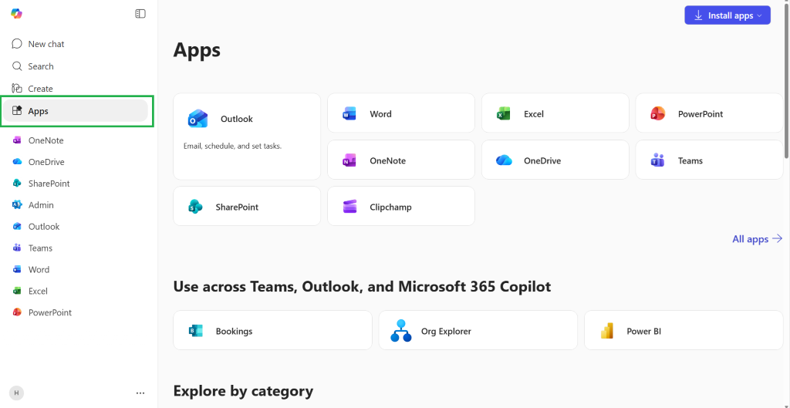Screen dimensions: 790x408
Task: Launch the OneDrive app card
Action: click(555, 160)
